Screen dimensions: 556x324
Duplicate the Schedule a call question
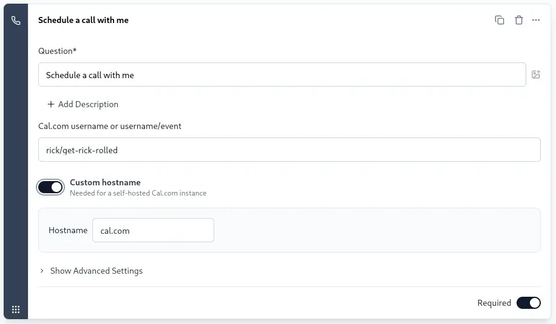coord(499,20)
